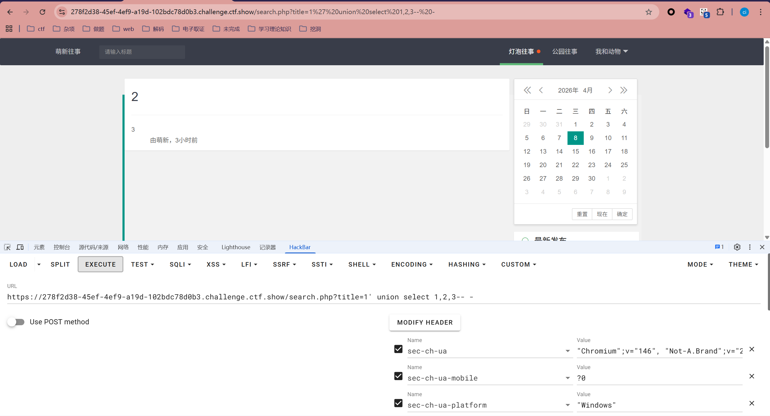Select the 公园往事 navigation item

coord(564,51)
